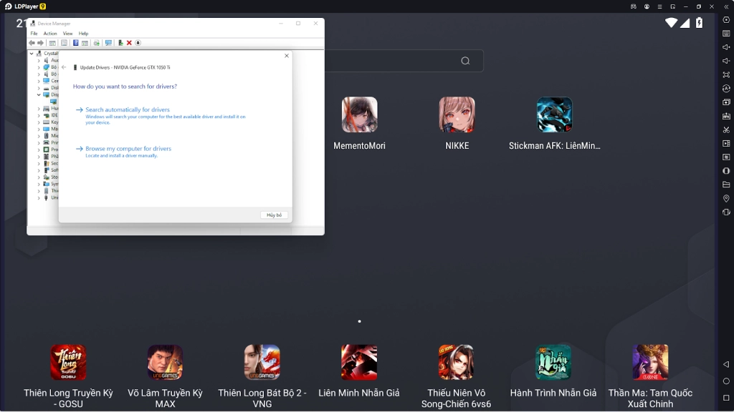This screenshot has height=412, width=734.
Task: Open the Help menu in Device Manager
Action: (83, 34)
